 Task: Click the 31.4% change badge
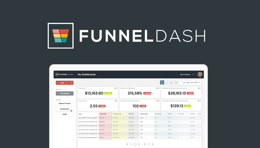[187, 106]
